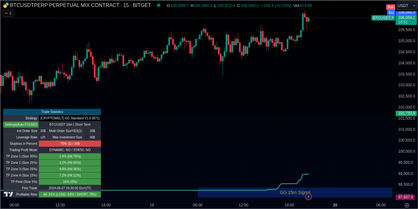Click the Trade Statistics table header
The height and width of the screenshot is (209, 418).
click(x=52, y=112)
